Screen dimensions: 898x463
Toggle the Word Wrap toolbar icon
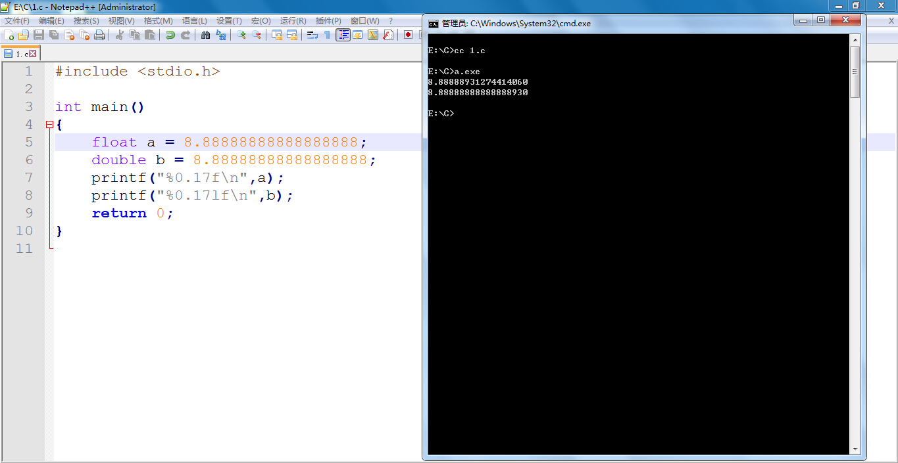(312, 35)
